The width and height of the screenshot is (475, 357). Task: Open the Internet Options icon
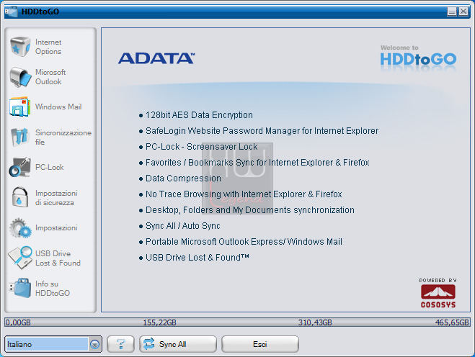pyautogui.click(x=20, y=47)
